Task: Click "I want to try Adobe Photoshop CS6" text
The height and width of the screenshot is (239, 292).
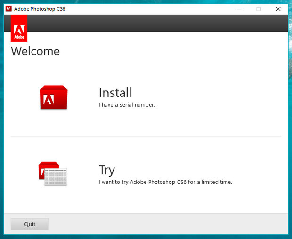Action: coord(142,182)
